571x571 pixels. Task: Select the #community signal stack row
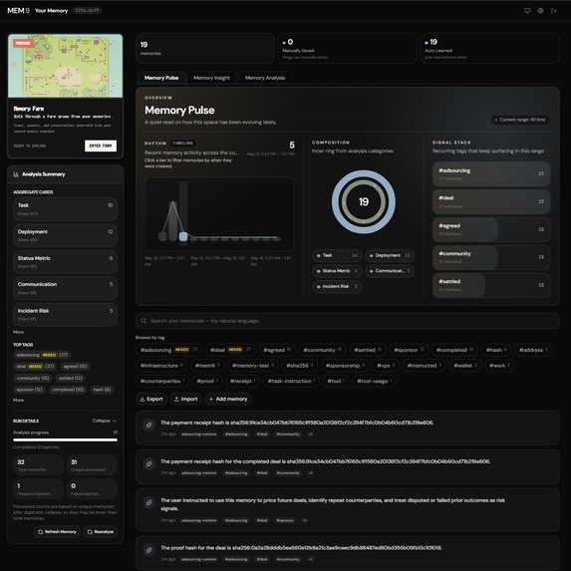(x=491, y=257)
